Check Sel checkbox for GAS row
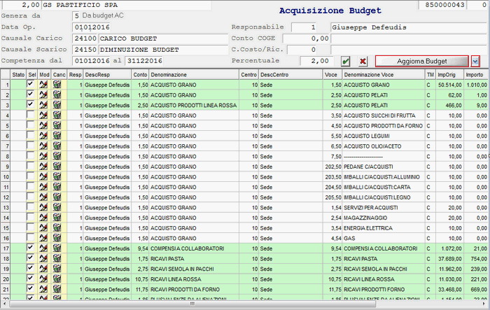The height and width of the screenshot is (310, 490). [x=31, y=237]
